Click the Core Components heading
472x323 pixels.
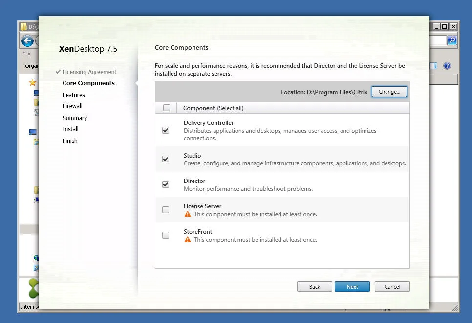click(x=181, y=47)
